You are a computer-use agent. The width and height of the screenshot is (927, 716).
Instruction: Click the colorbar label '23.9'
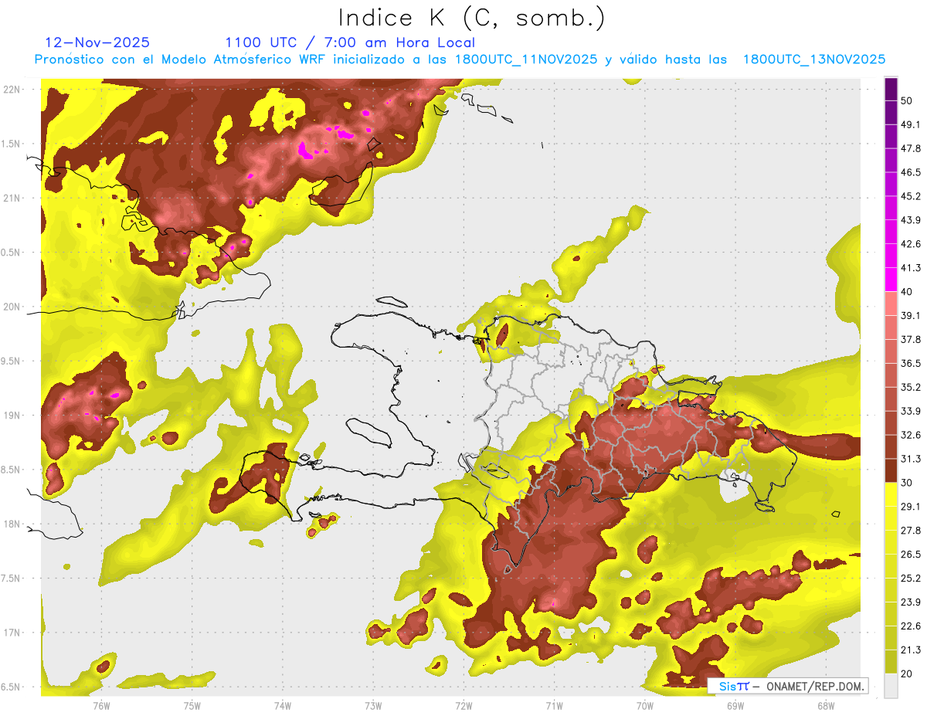point(911,602)
